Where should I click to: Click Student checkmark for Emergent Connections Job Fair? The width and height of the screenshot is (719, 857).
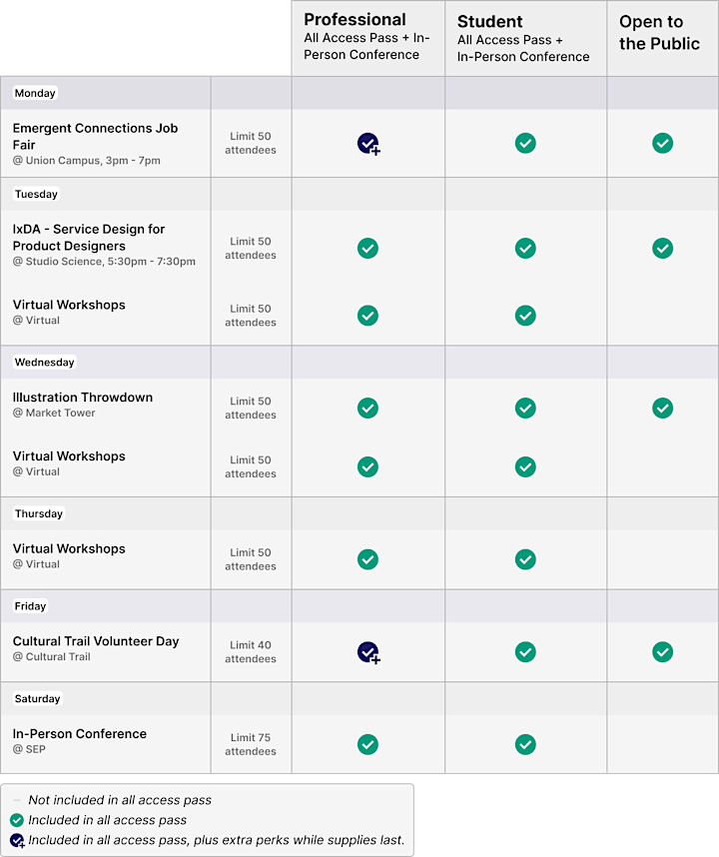coord(525,143)
